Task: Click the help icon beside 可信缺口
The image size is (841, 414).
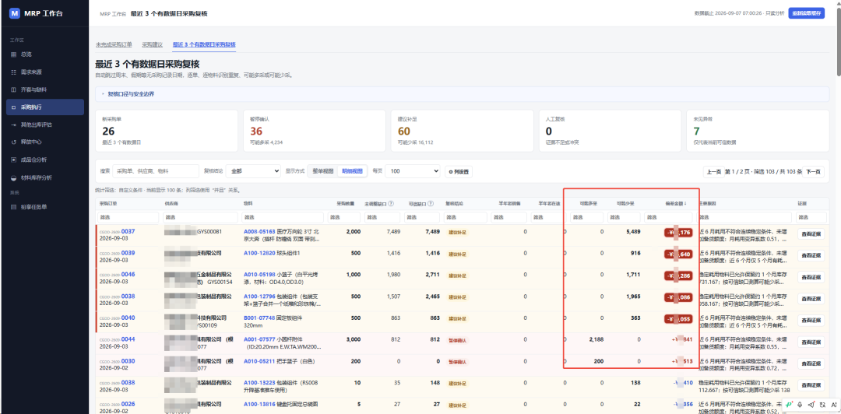Action: 431,204
